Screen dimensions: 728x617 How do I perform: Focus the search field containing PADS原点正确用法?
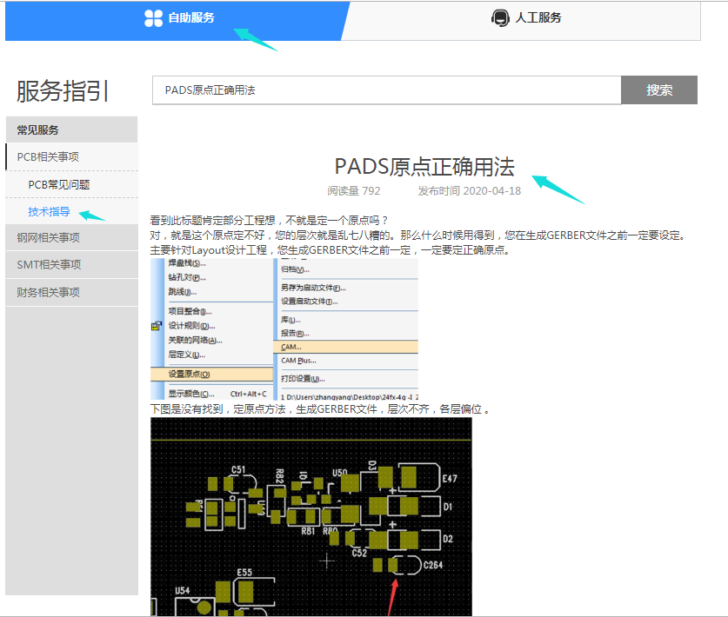[386, 90]
